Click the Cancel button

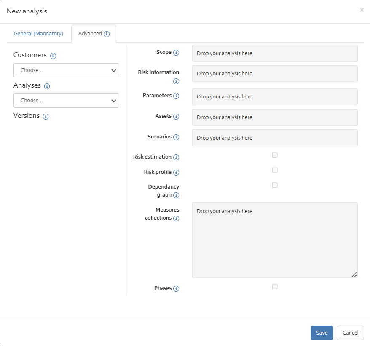pos(351,333)
